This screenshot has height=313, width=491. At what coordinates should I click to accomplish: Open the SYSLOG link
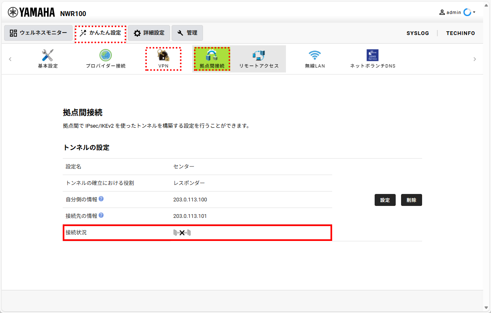click(418, 33)
